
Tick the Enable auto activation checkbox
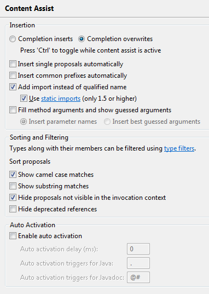pos(13,236)
